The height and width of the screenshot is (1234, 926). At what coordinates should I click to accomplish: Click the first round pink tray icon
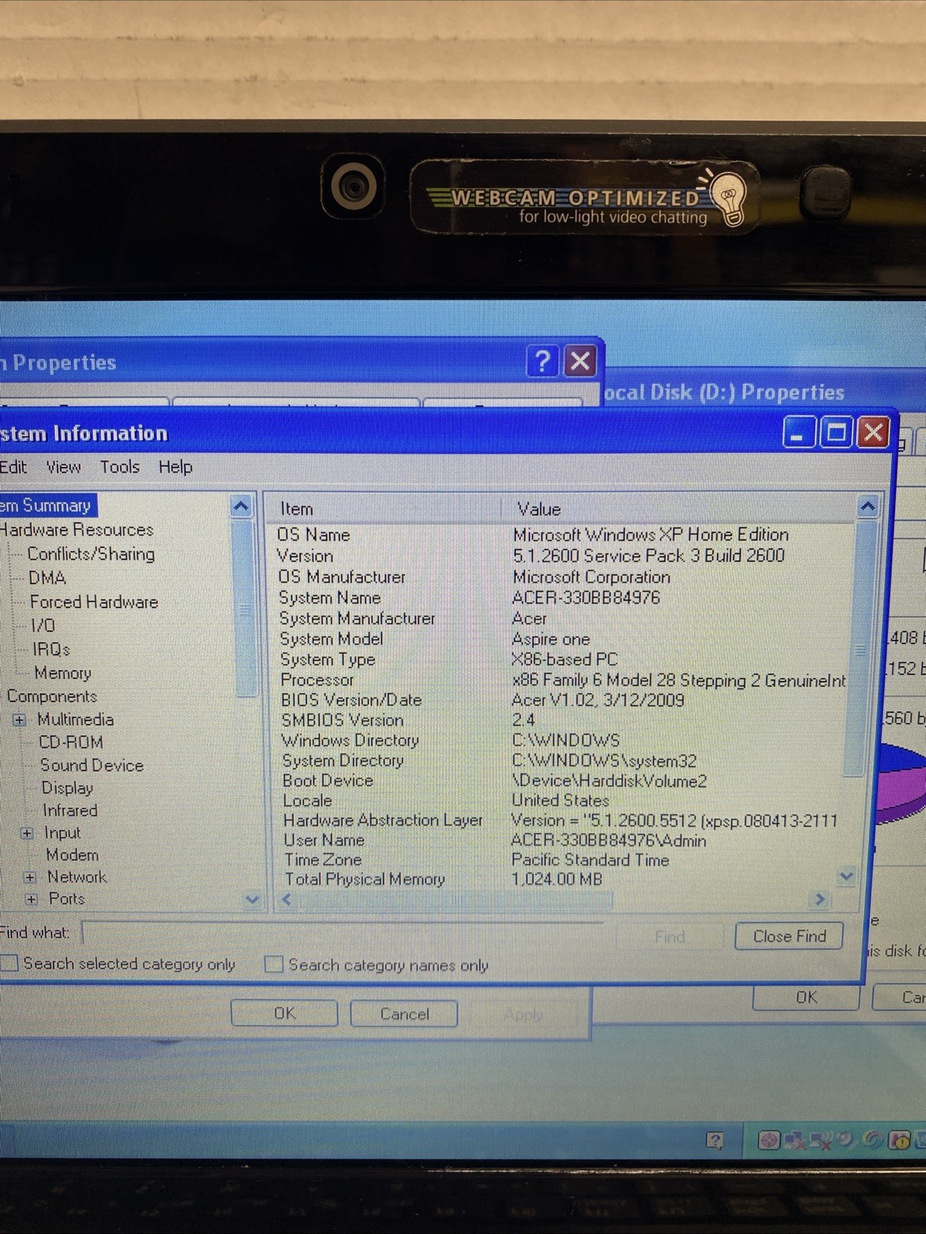[769, 1141]
